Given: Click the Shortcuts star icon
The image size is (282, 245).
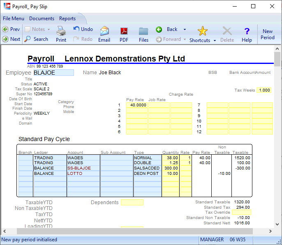Looking at the screenshot, I should (202, 31).
